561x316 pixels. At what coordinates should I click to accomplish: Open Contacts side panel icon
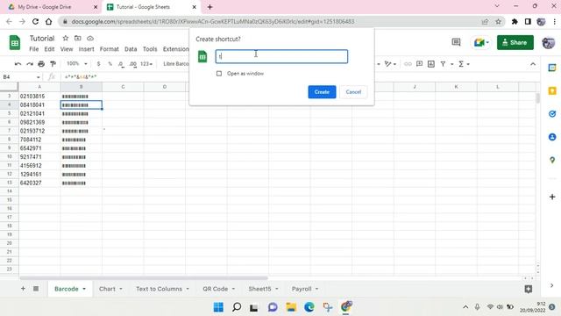click(552, 137)
